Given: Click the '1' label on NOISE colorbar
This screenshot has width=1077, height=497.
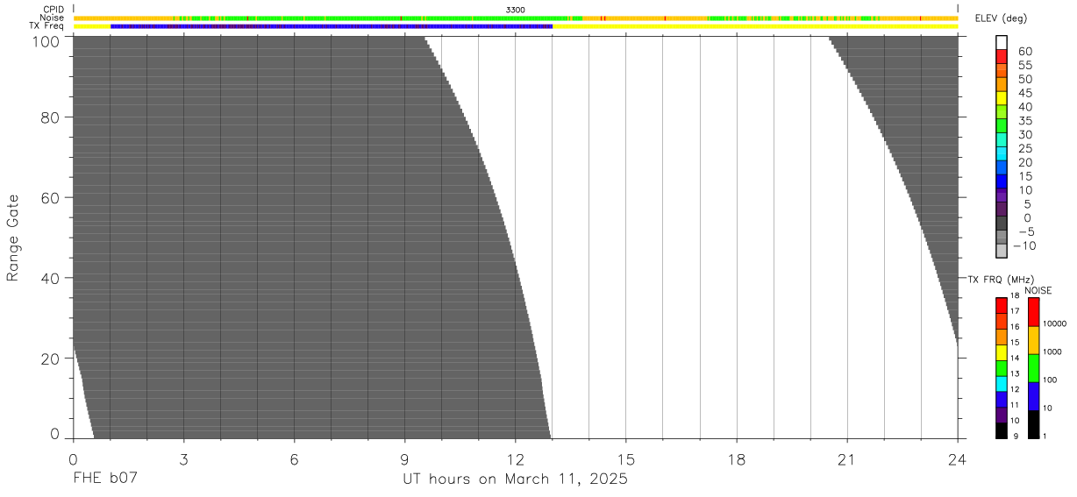Looking at the screenshot, I should pyautogui.click(x=1045, y=436).
